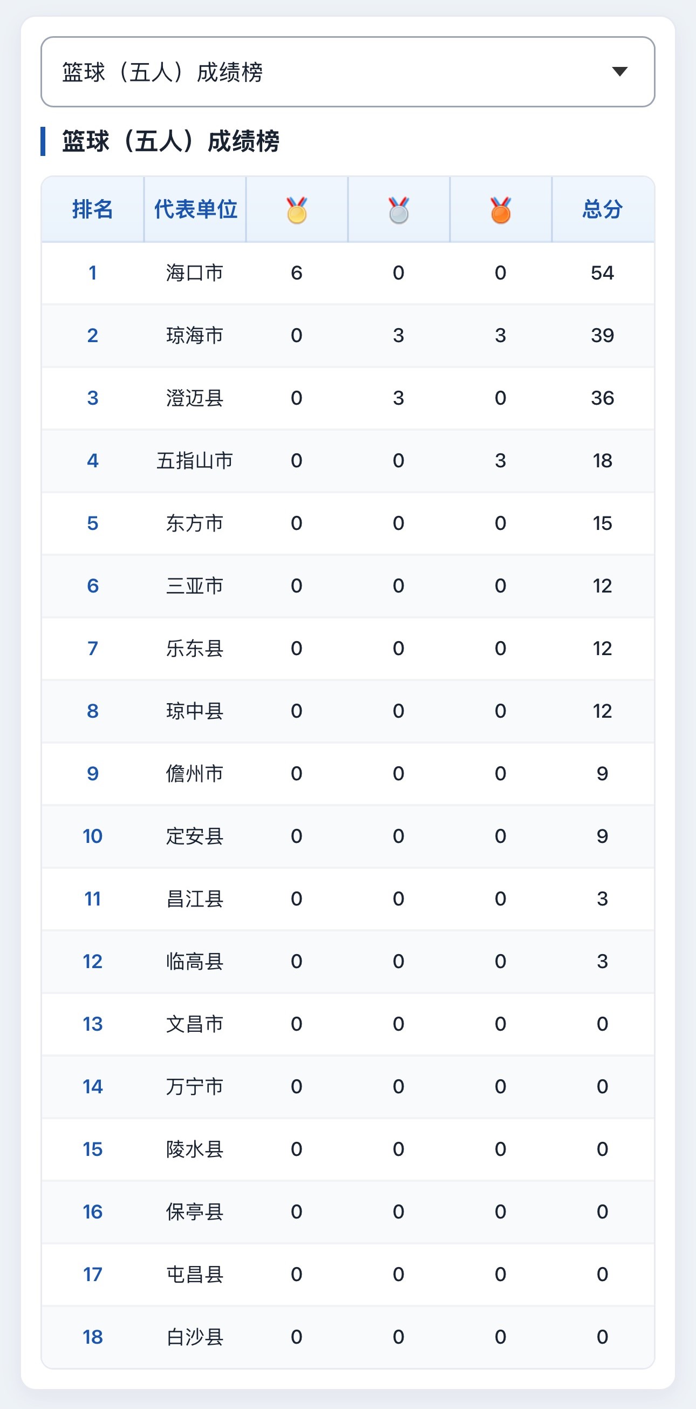Click the bronze medal column icon
Screen dimensions: 696x1409
point(500,210)
